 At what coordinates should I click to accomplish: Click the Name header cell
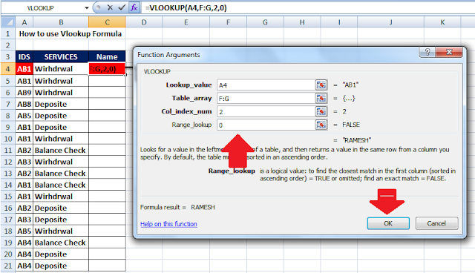(107, 57)
